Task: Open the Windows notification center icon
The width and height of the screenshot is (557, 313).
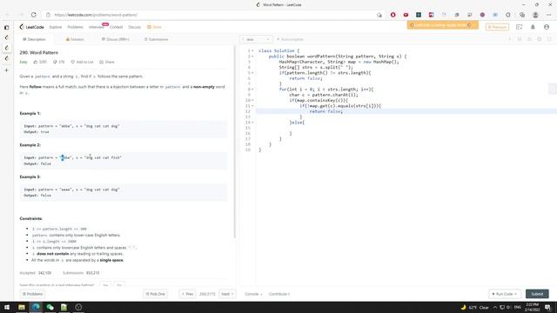Action: click(547, 307)
